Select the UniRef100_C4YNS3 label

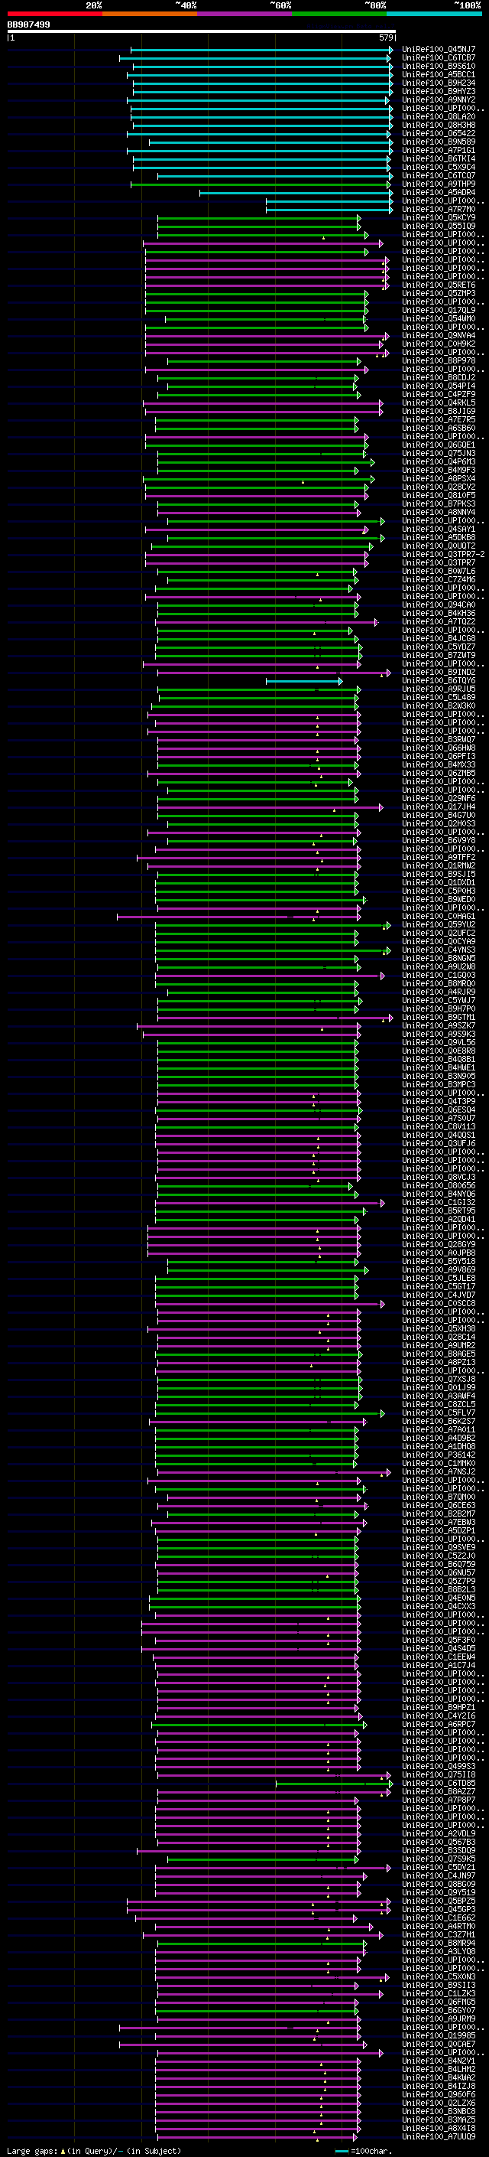click(439, 950)
